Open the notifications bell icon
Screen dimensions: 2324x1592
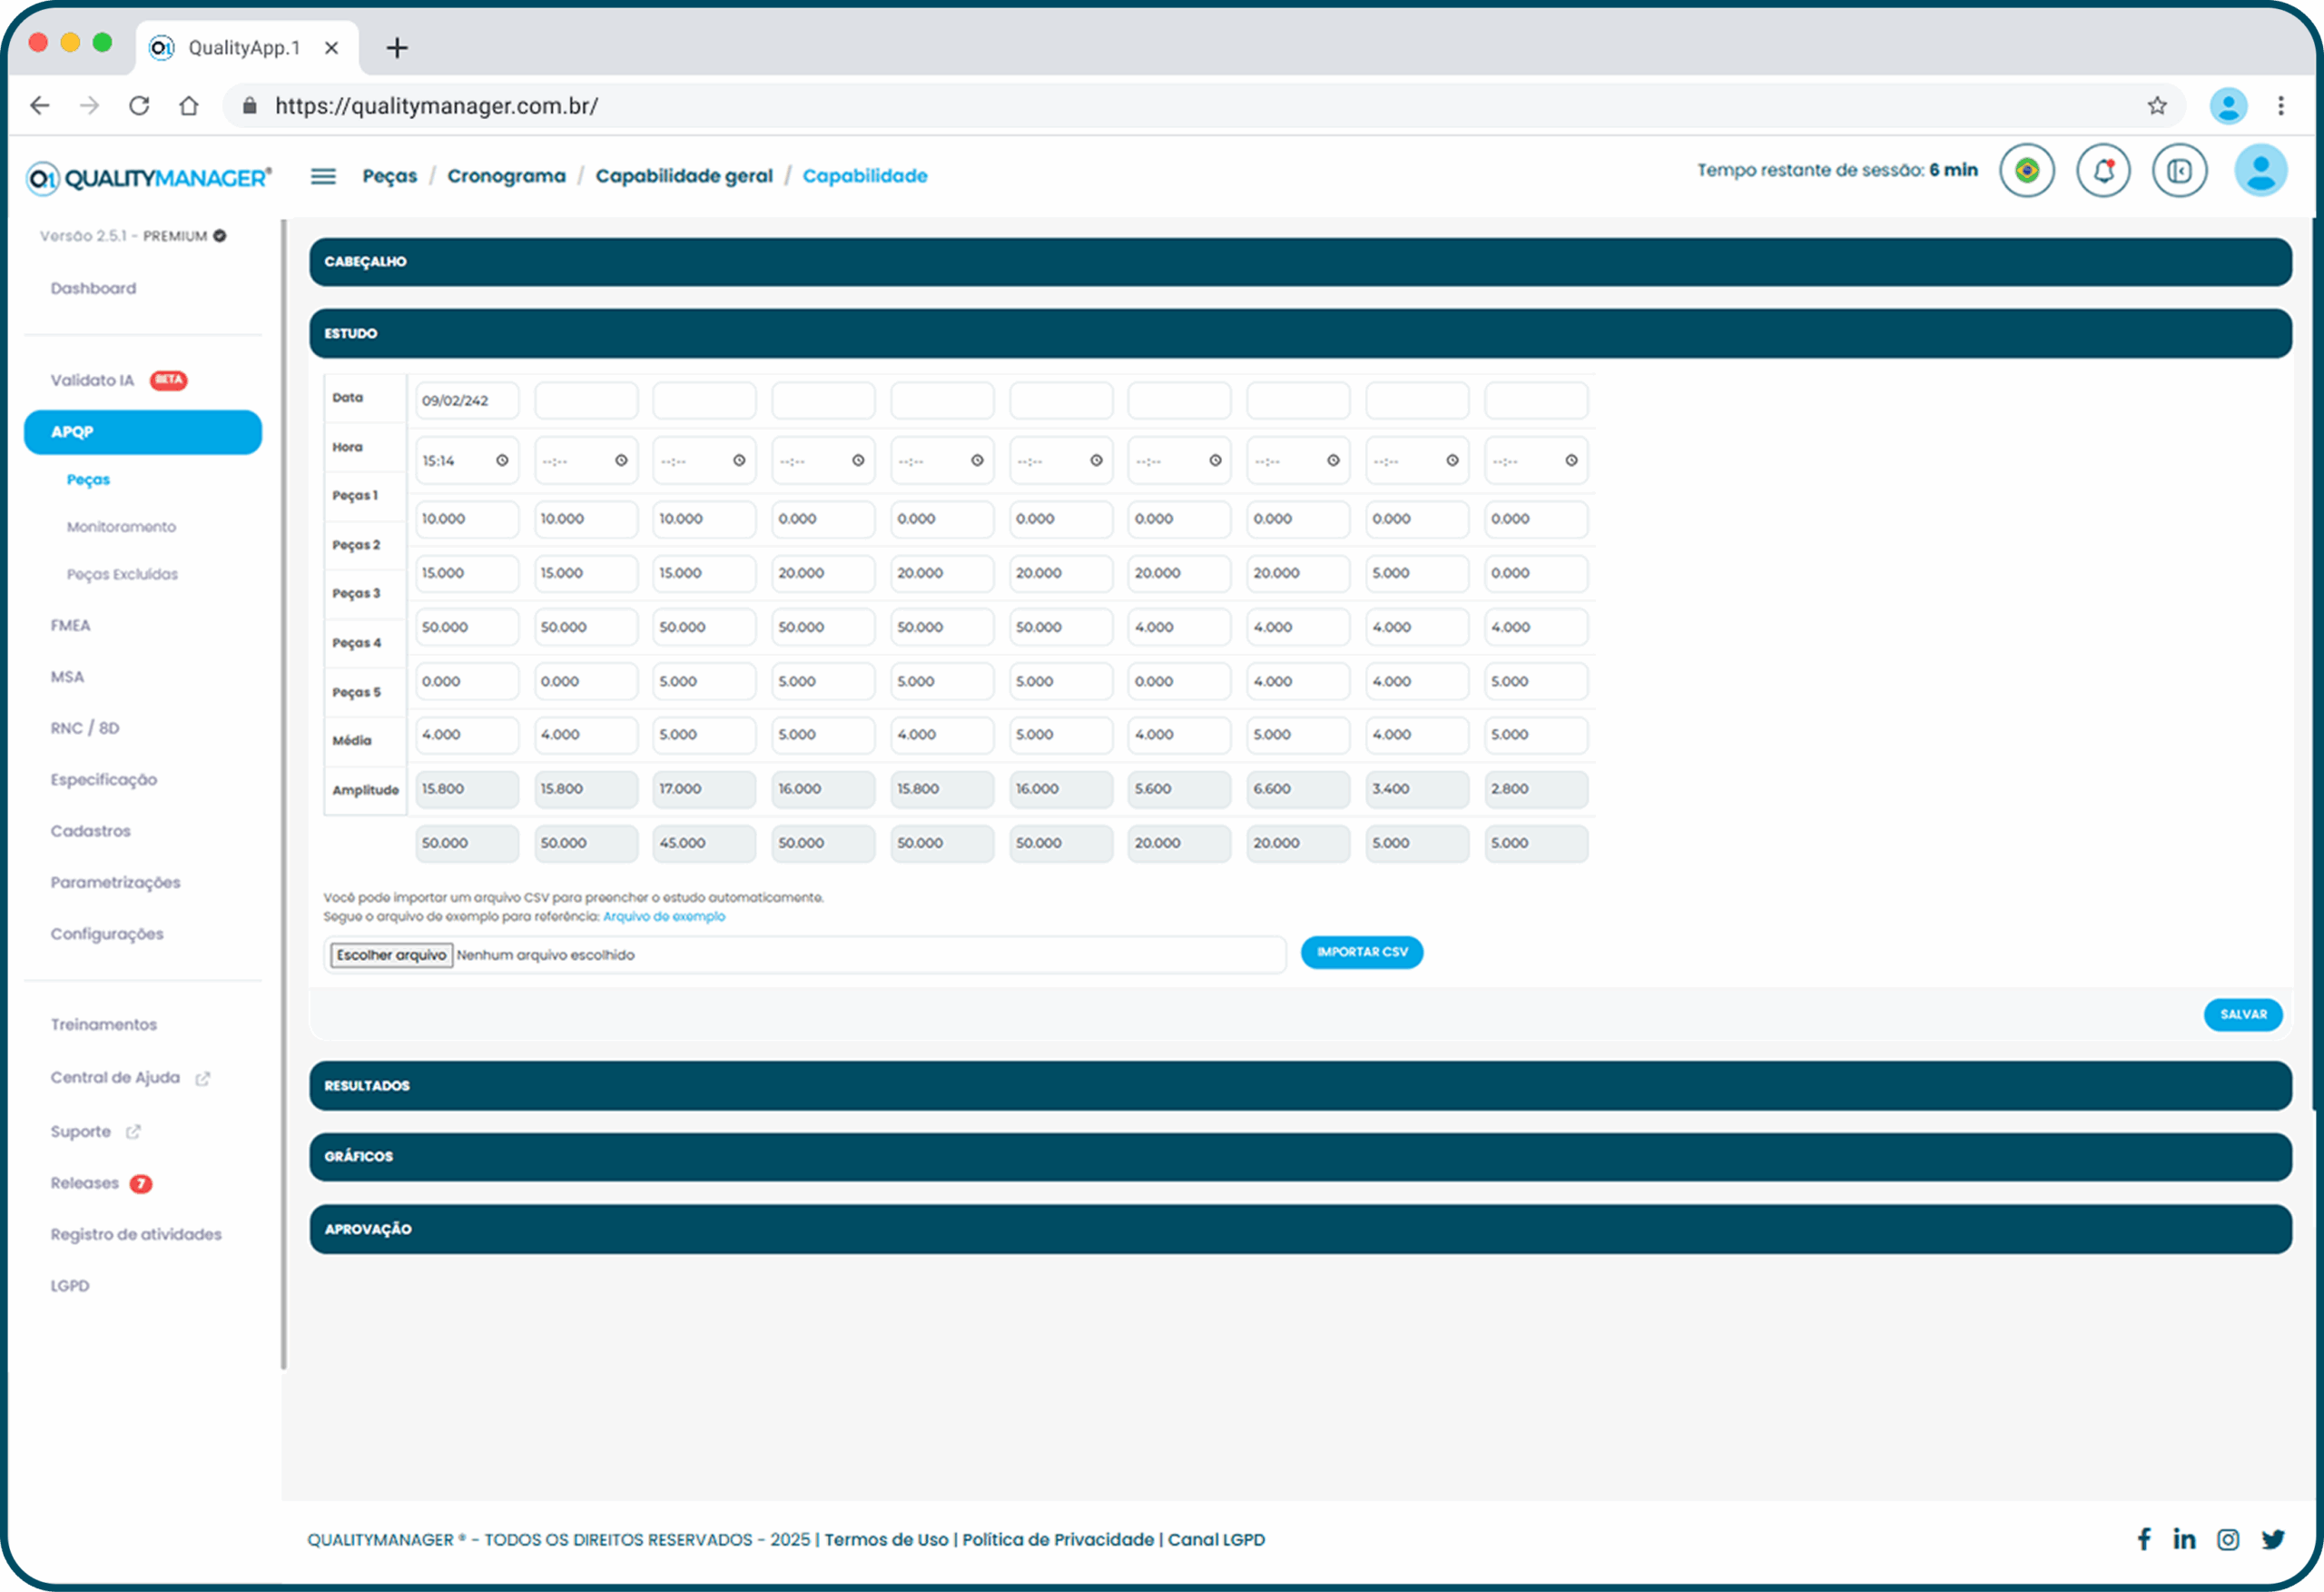pyautogui.click(x=2103, y=171)
